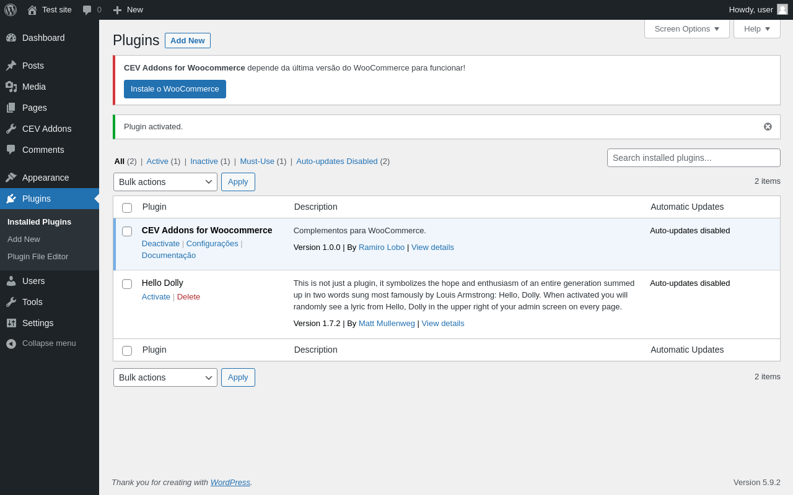Open the WordPress logo menu
The image size is (793, 495).
(11, 10)
